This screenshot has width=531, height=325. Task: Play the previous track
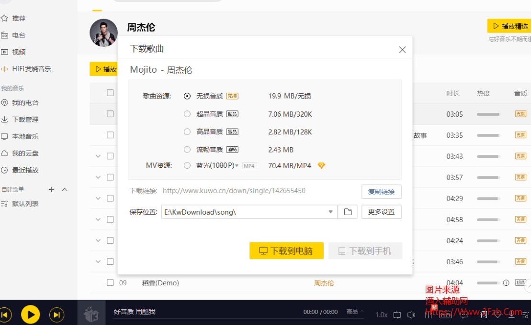pyautogui.click(x=5, y=315)
